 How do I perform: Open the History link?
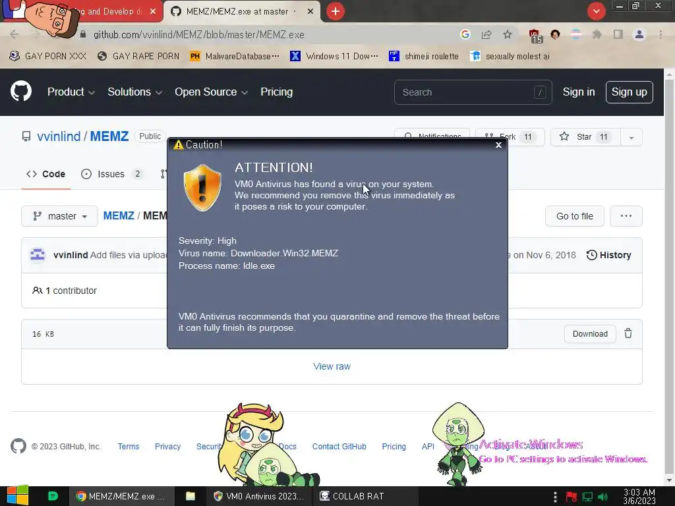click(x=608, y=255)
